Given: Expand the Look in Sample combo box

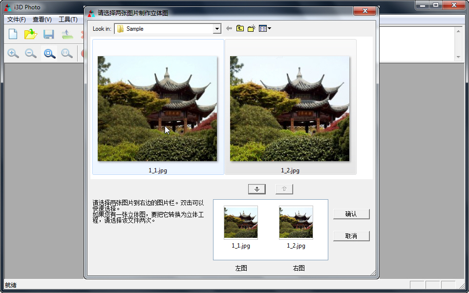Looking at the screenshot, I should [217, 29].
